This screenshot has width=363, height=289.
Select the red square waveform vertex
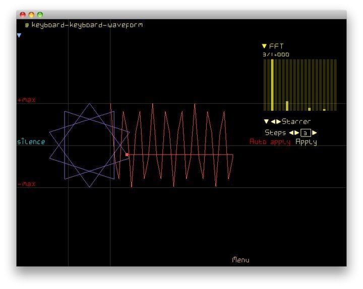click(127, 155)
